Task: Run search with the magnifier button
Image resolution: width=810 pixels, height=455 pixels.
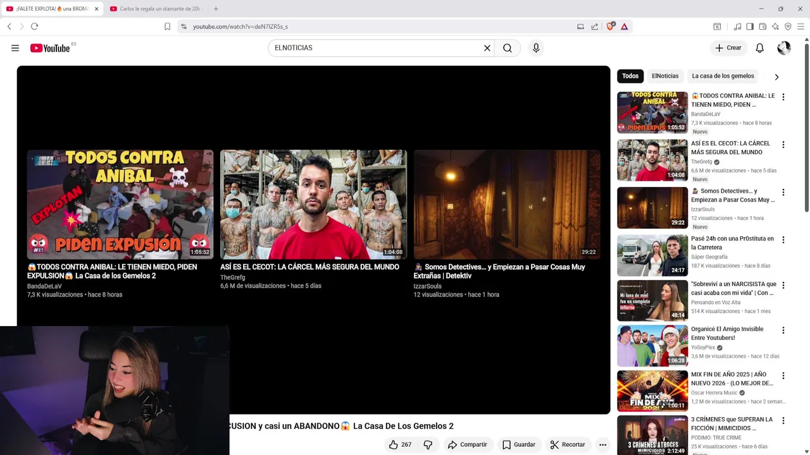Action: tap(508, 48)
